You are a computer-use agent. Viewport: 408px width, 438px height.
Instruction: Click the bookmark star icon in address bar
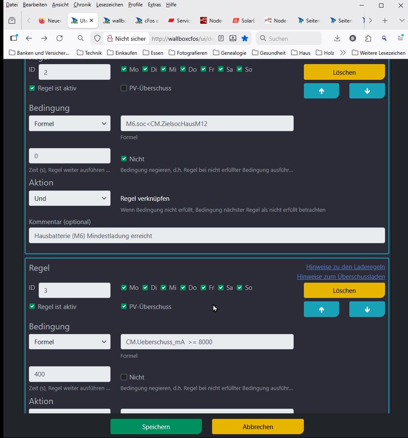click(x=245, y=38)
